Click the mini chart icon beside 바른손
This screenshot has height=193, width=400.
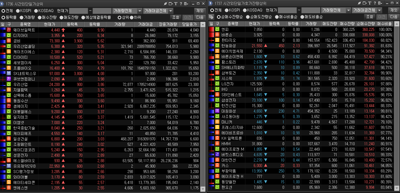pos(211,35)
